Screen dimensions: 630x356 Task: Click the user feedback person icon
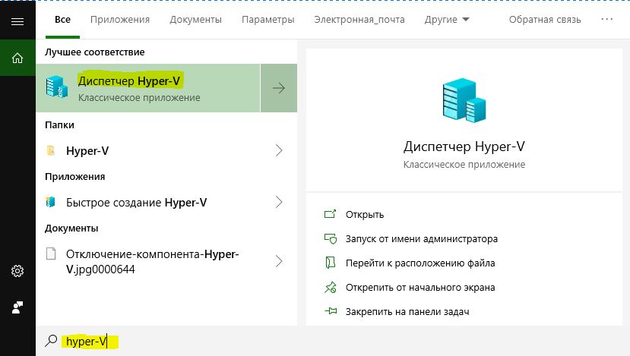pos(17,307)
